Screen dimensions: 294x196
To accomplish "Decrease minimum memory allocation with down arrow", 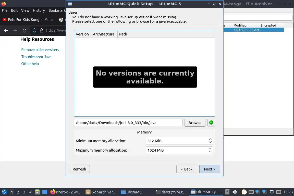I will pyautogui.click(x=210, y=142).
